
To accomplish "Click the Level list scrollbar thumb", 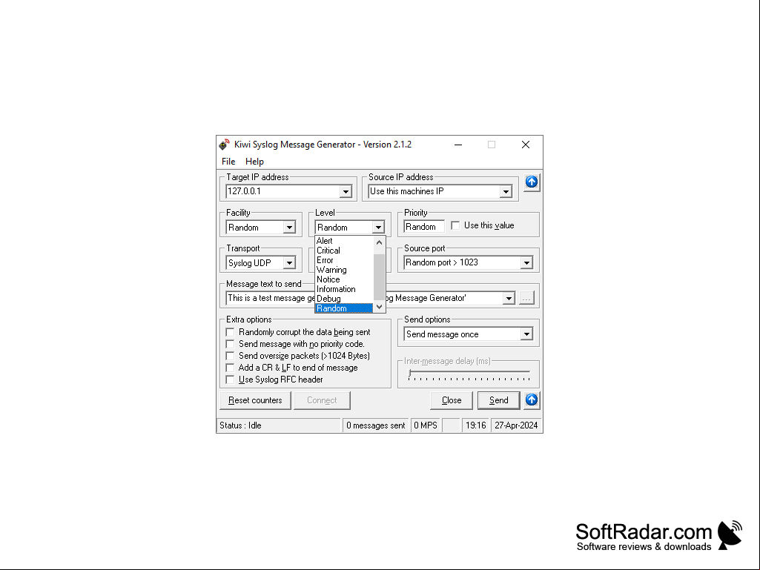I will (x=380, y=277).
